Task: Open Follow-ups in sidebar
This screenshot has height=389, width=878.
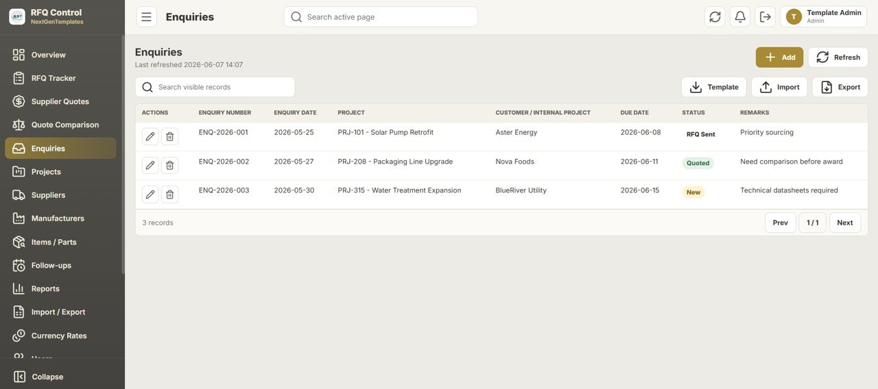Action: (60, 265)
